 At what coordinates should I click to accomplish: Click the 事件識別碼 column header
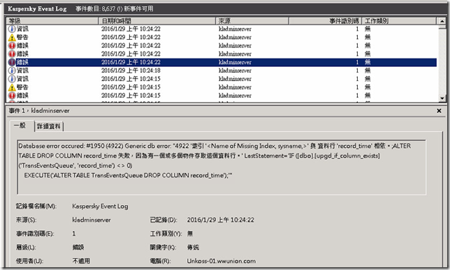[325, 21]
